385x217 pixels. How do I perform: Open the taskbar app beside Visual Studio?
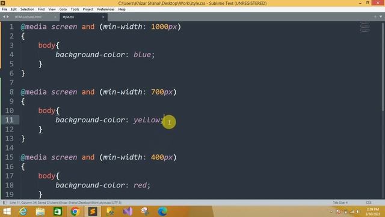click(145, 212)
